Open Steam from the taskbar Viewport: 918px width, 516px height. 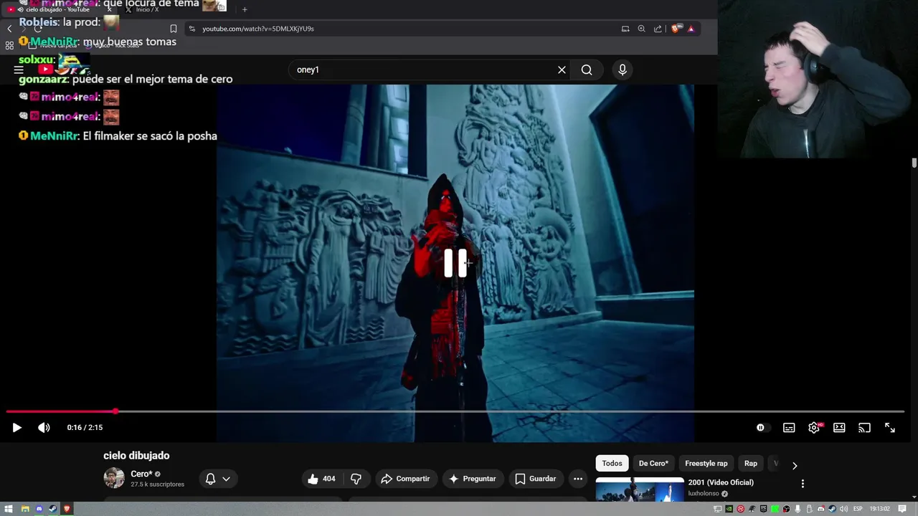click(52, 509)
